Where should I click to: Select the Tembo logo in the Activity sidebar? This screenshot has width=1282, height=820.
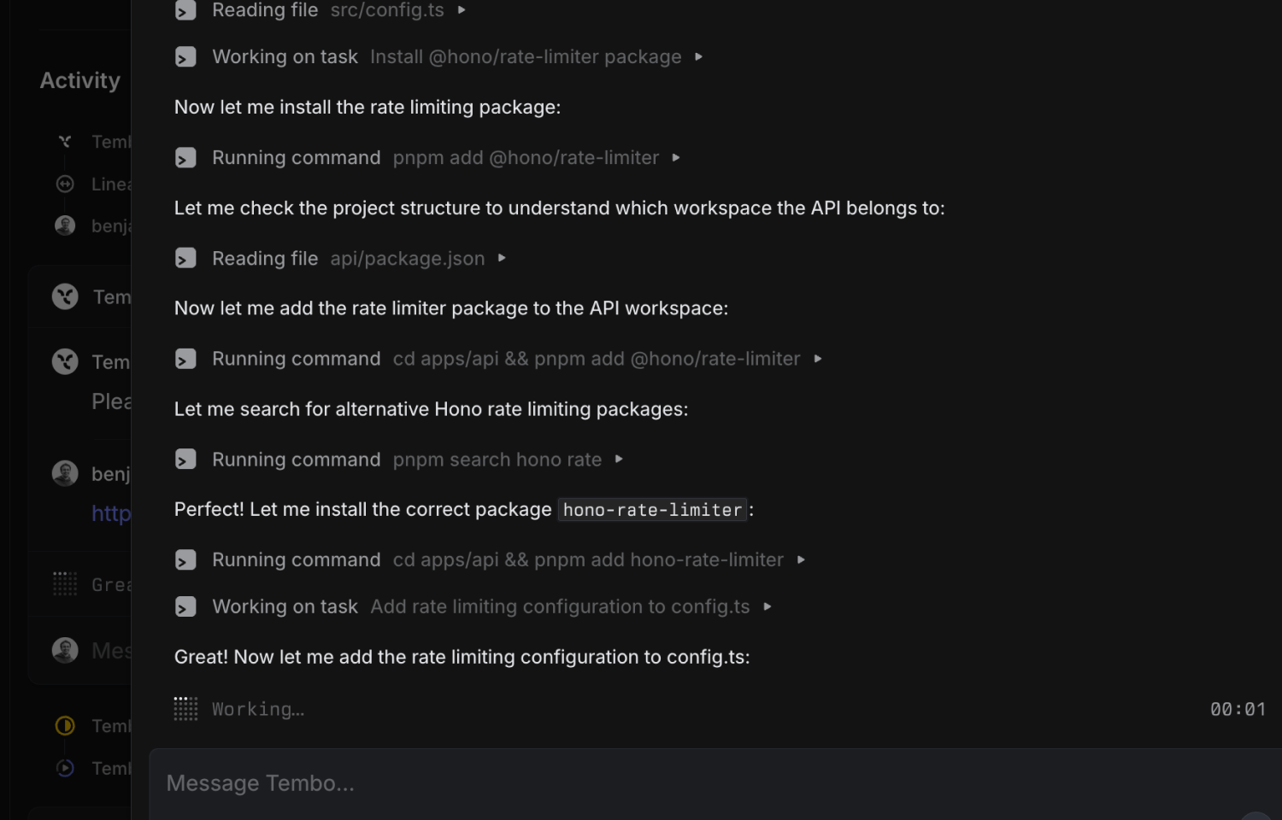pyautogui.click(x=65, y=141)
